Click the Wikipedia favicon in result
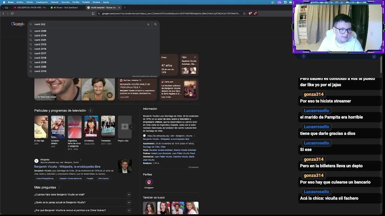385x216 pixels. tap(36, 161)
